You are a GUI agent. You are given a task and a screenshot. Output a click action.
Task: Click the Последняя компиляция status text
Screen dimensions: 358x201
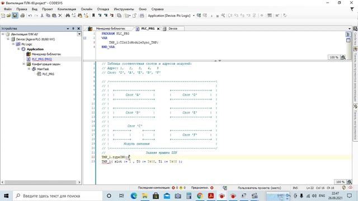[x=154, y=188]
